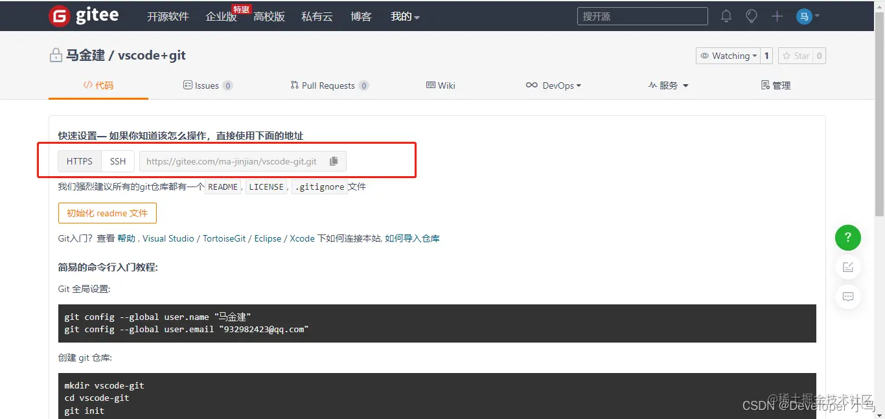Image resolution: width=885 pixels, height=419 pixels.
Task: Click the git init command line
Action: tap(84, 411)
